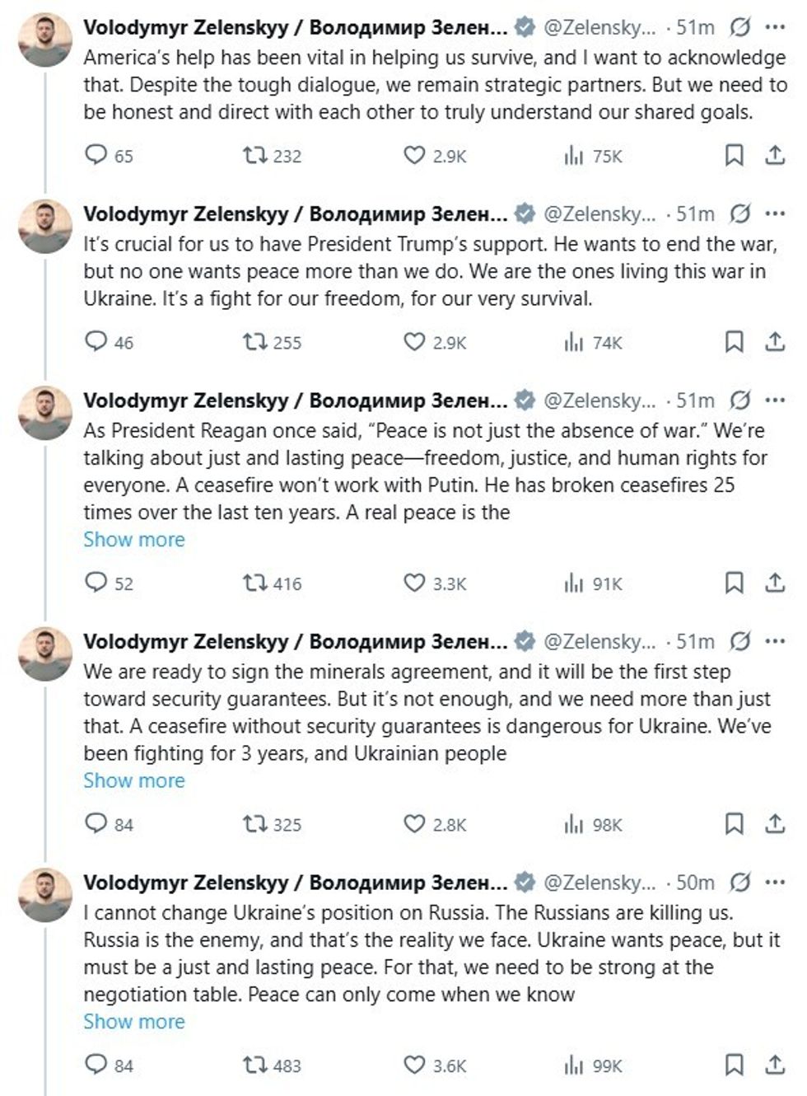Reply to the America's help tweet

(96, 155)
